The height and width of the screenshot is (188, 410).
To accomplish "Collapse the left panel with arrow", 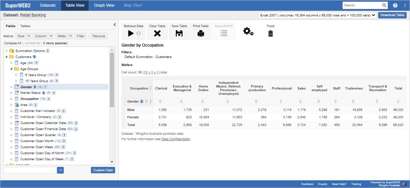I will coord(114,24).
